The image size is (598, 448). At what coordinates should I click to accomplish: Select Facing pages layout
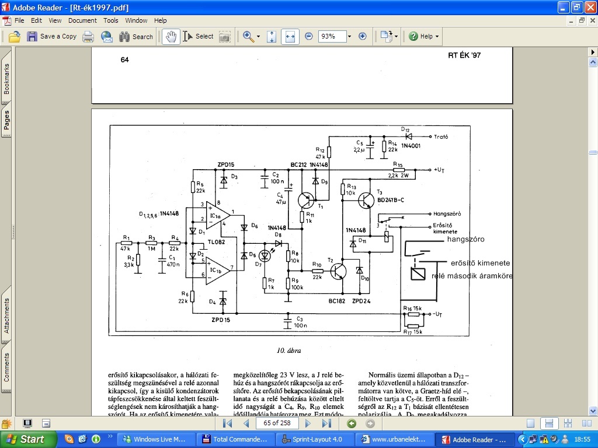coord(587,423)
